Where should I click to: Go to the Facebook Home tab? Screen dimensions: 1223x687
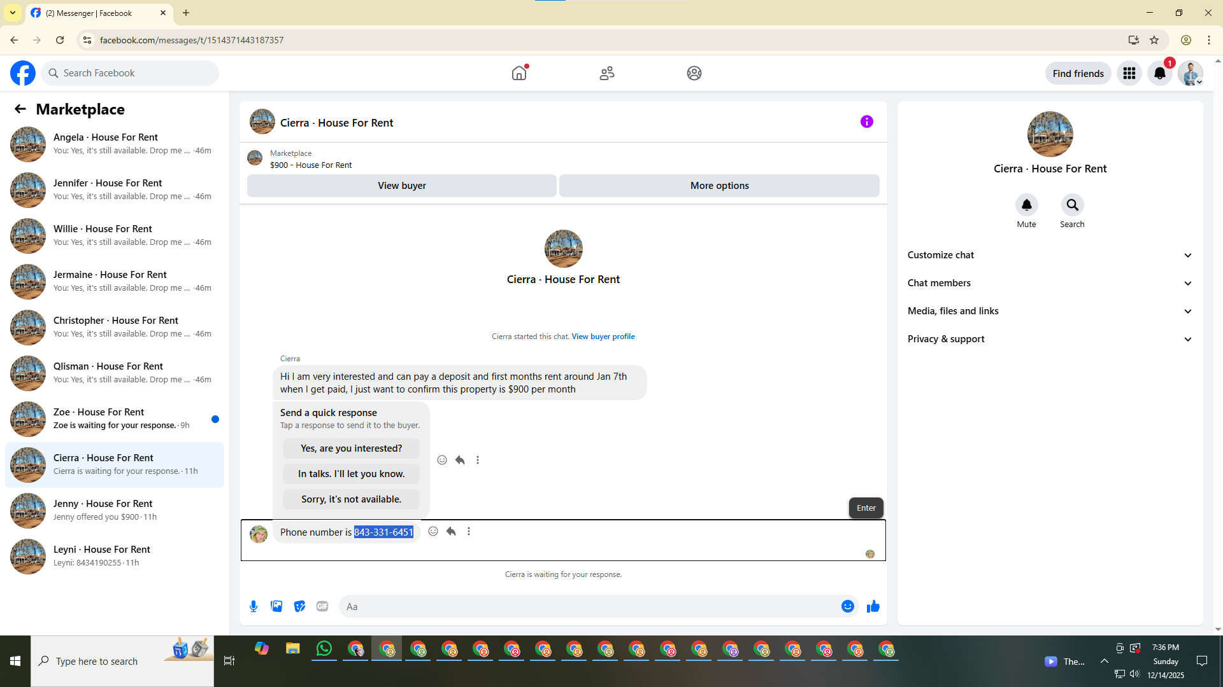[x=519, y=73]
